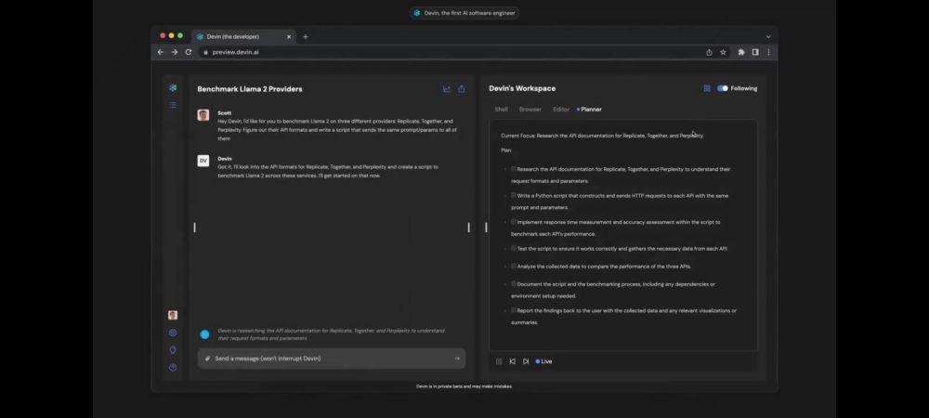Open the sessions list icon in the sidebar
The height and width of the screenshot is (418, 929).
tap(173, 105)
